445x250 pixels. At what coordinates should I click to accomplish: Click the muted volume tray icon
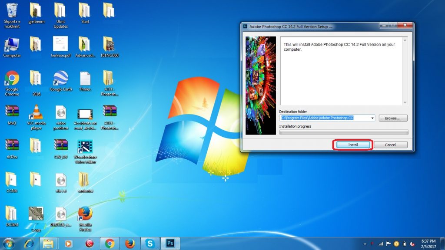(x=412, y=244)
